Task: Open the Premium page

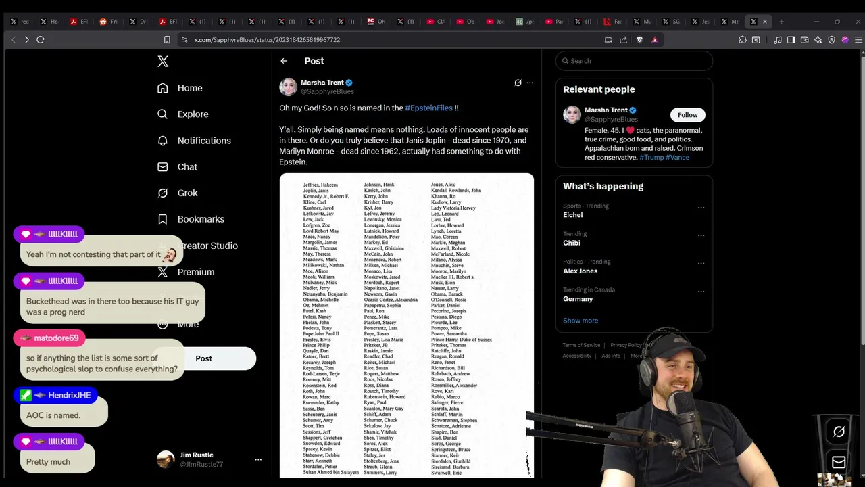Action: click(x=186, y=272)
